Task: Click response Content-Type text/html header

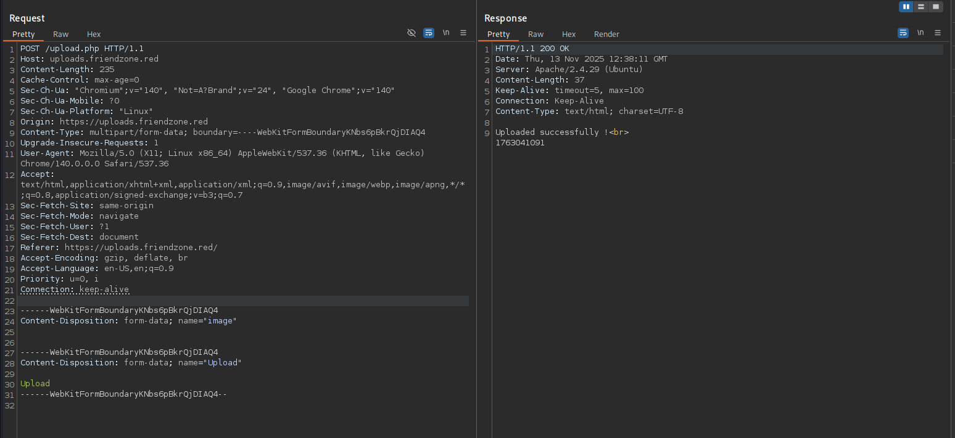Action: coord(589,112)
